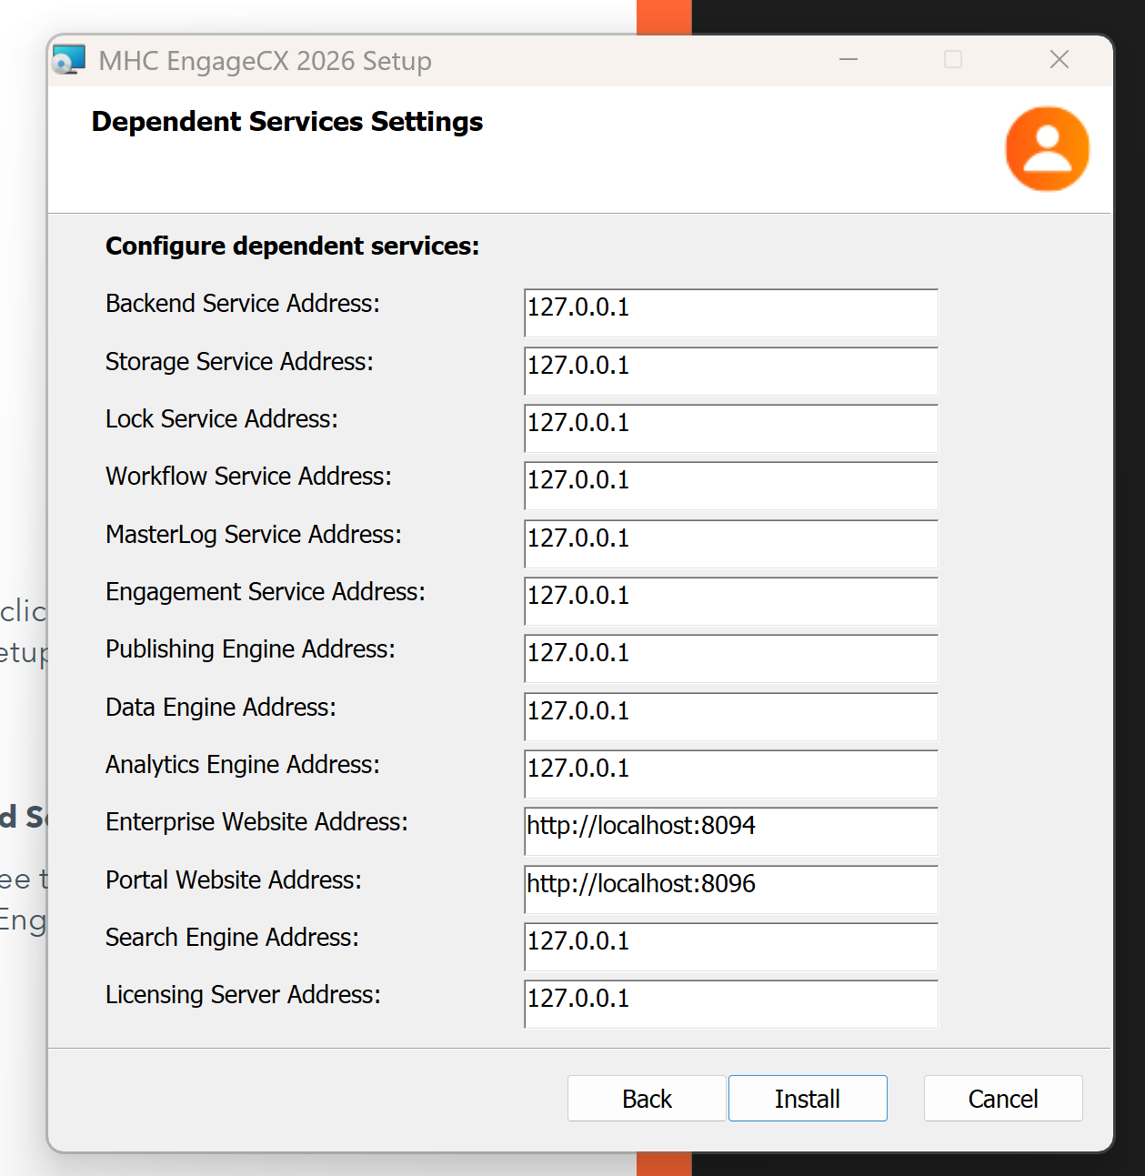Focus the Publishing Engine Address input
The image size is (1145, 1176).
[731, 658]
